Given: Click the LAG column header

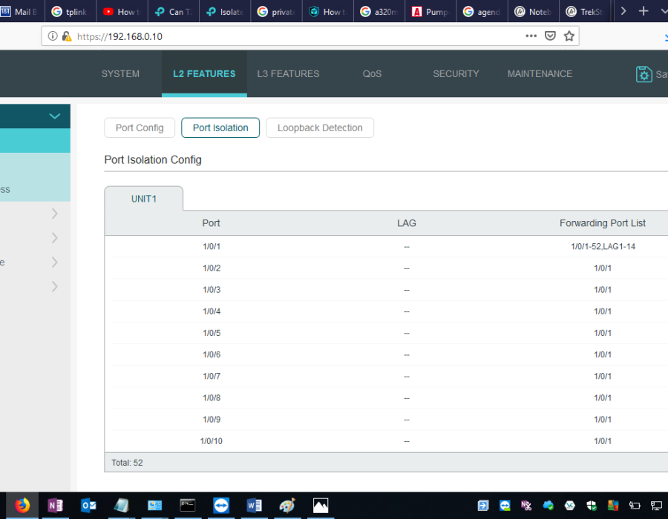Looking at the screenshot, I should 407,223.
